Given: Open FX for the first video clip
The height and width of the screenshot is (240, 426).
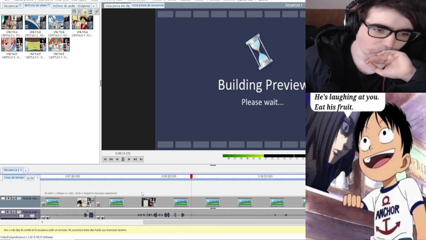Looking at the screenshot, I should (43, 204).
